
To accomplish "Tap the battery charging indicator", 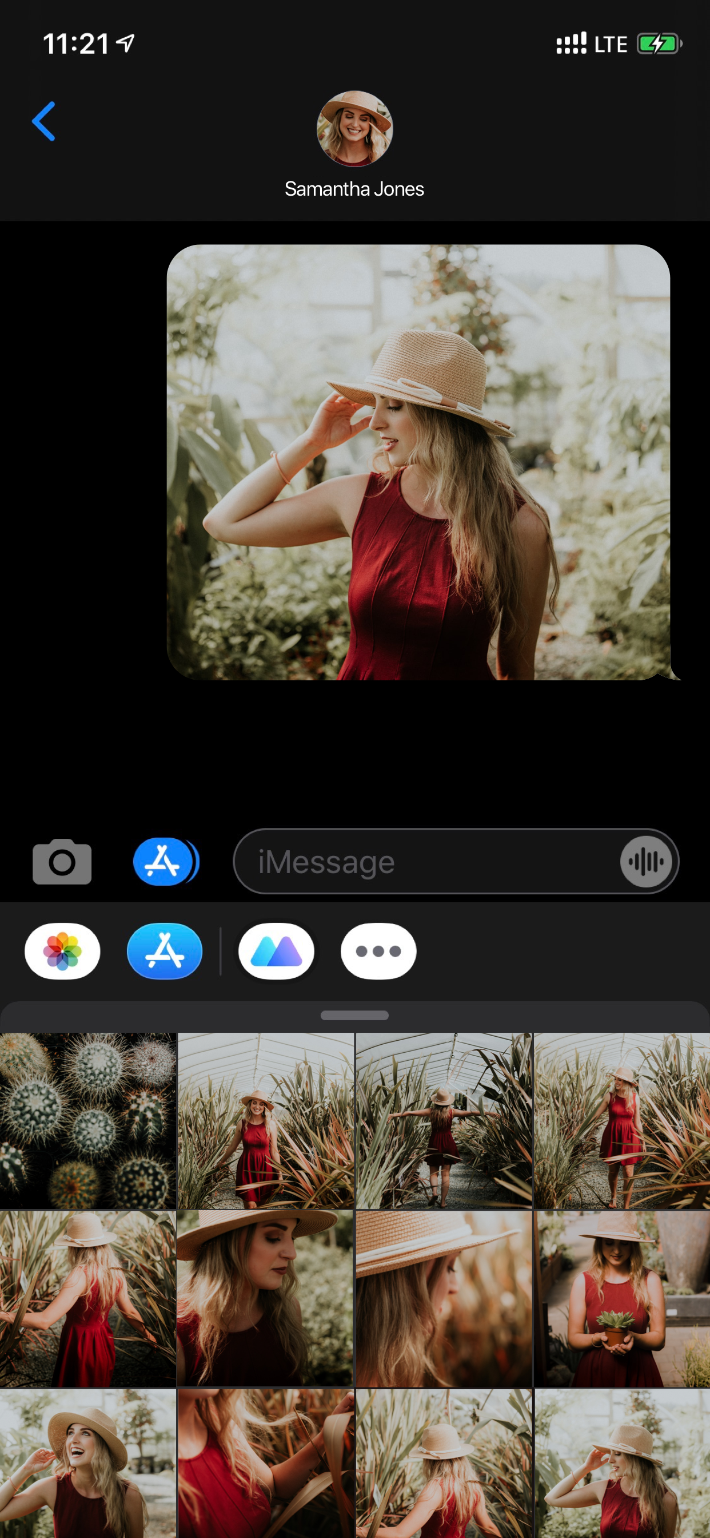I will click(x=659, y=43).
